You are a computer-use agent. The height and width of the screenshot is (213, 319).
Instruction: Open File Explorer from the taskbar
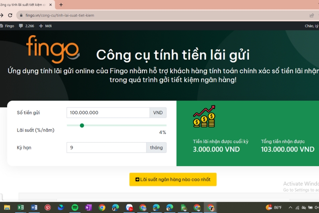pyautogui.click(x=7, y=208)
